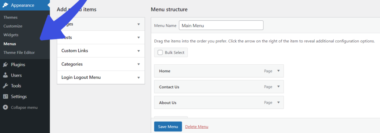Screen dimensions: 380x133
Task: Click the Categories panel title
Action: [x=72, y=64]
